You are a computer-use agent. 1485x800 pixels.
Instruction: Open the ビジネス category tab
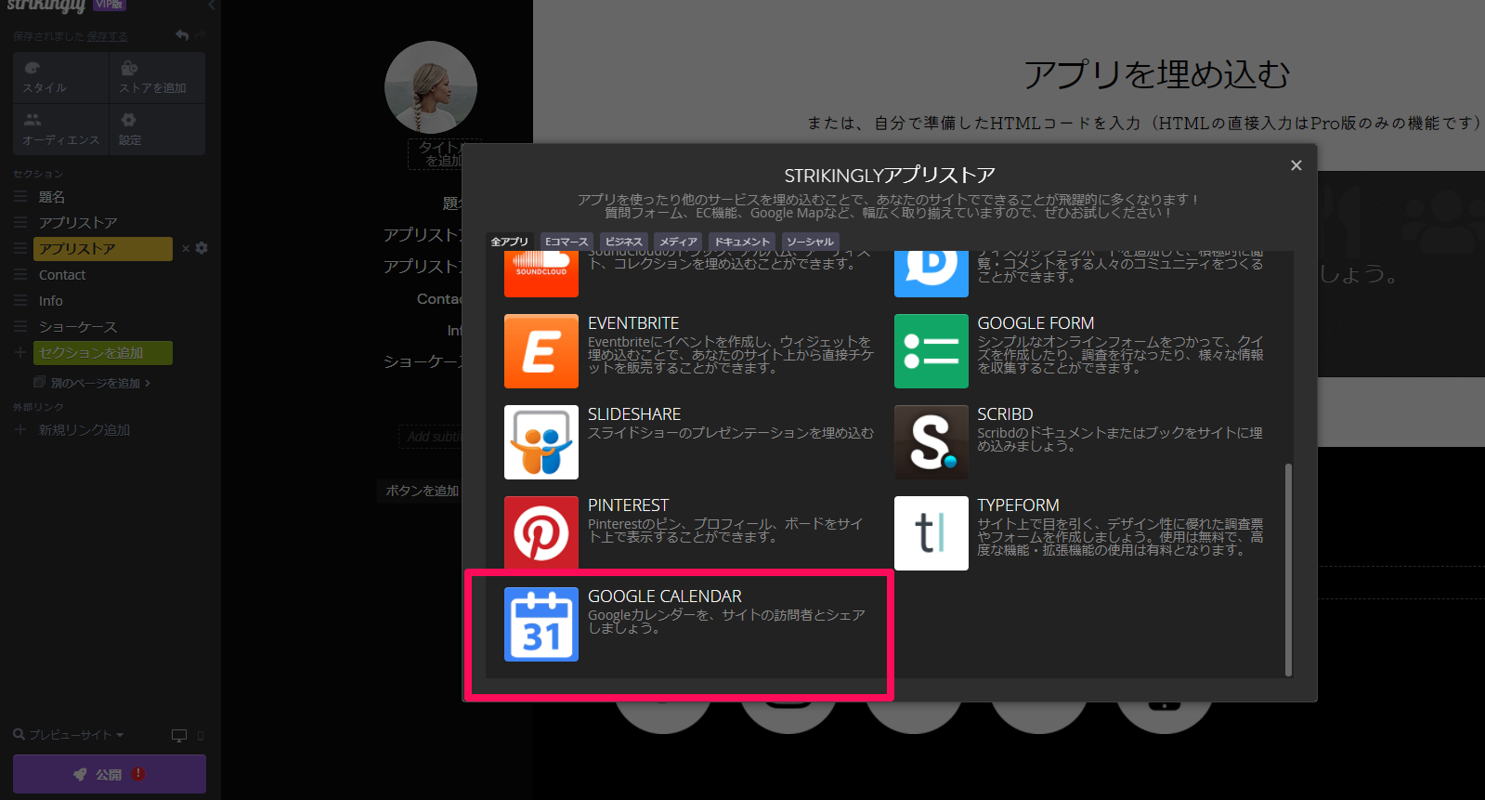[x=624, y=242]
